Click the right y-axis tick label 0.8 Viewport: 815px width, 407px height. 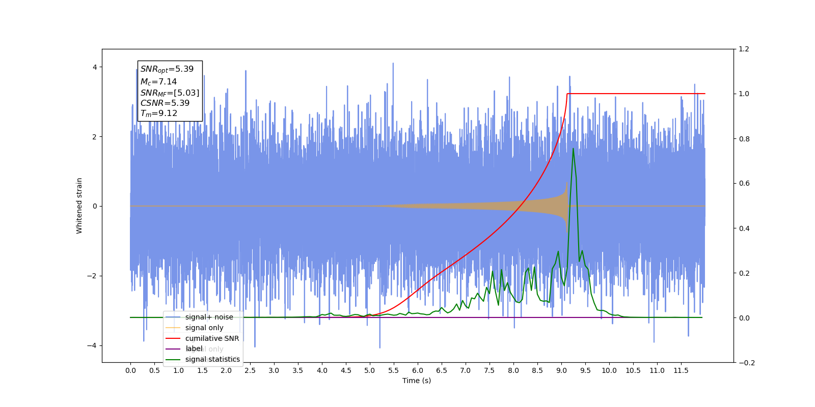tap(744, 139)
